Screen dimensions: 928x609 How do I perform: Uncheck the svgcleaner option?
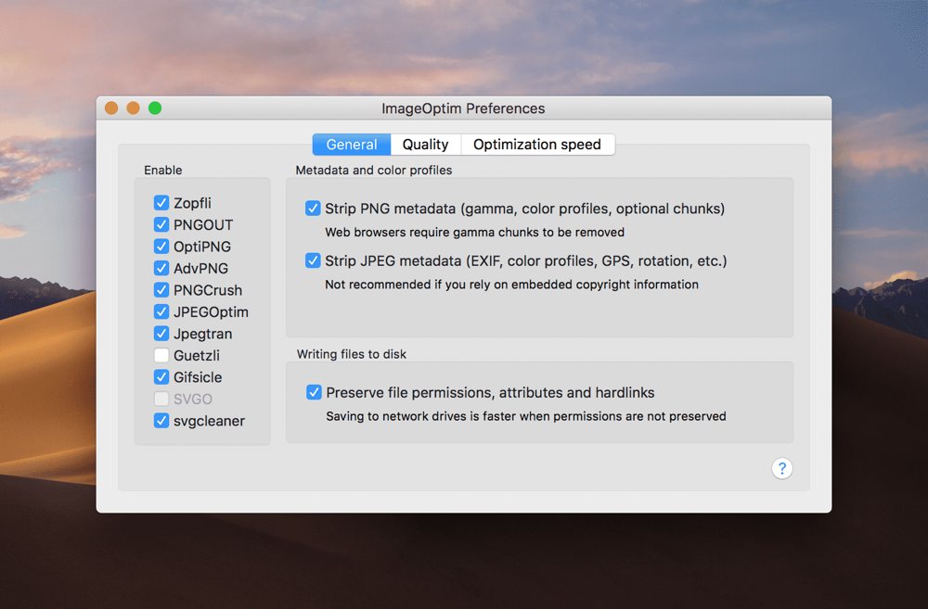[x=161, y=421]
